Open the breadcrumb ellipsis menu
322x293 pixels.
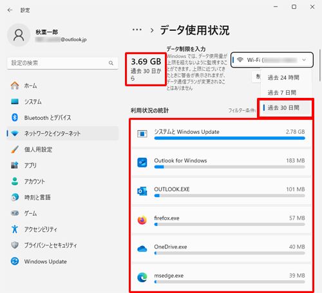[137, 30]
